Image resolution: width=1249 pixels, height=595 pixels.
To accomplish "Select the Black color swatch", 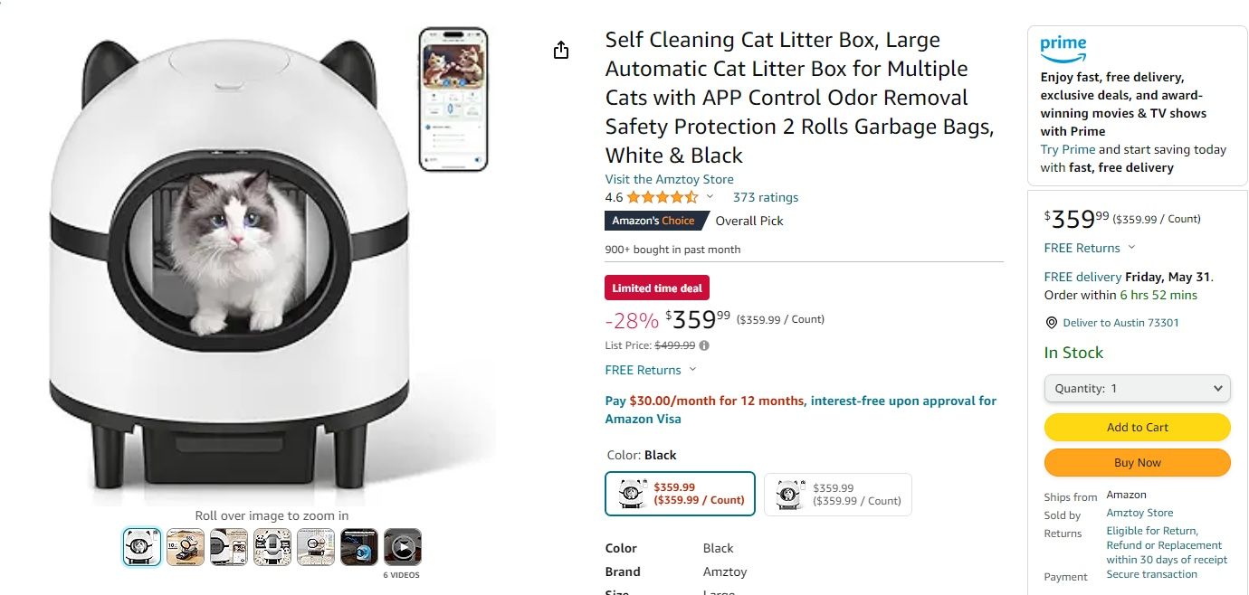I will point(680,494).
